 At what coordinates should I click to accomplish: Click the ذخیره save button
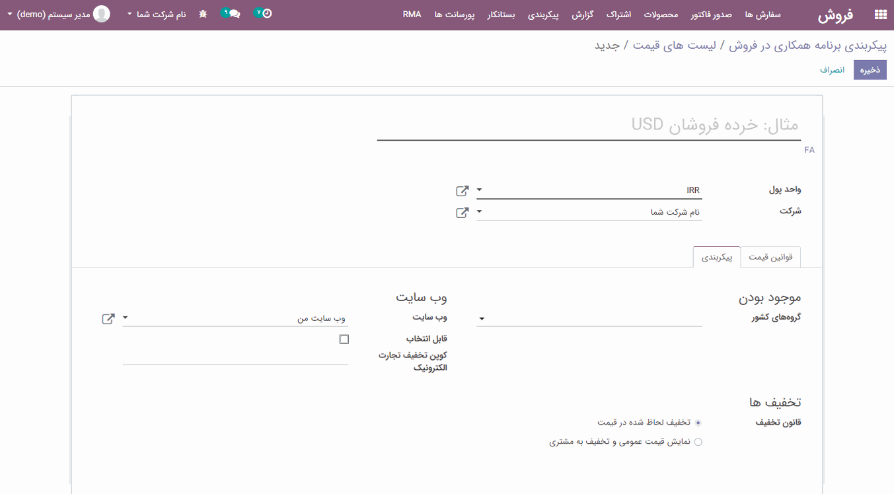tap(870, 70)
